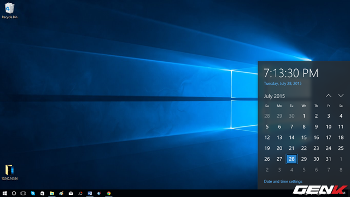Select the Recycle Bin desktop icon
The height and width of the screenshot is (197, 350).
(x=10, y=10)
